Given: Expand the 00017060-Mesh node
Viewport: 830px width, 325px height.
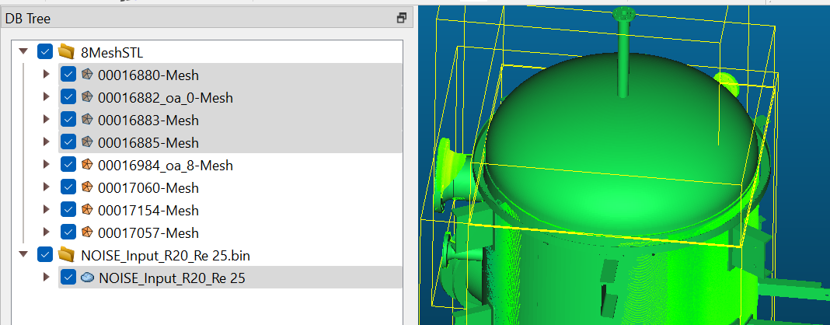Looking at the screenshot, I should [x=46, y=187].
